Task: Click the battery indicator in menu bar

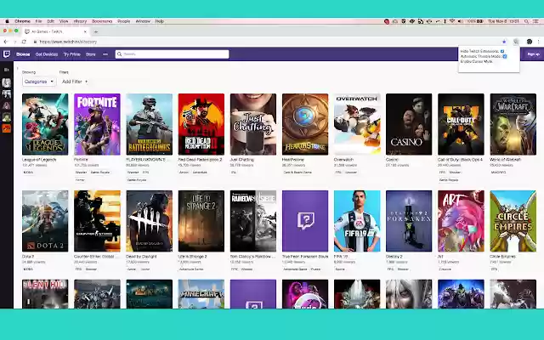Action: 479,21
